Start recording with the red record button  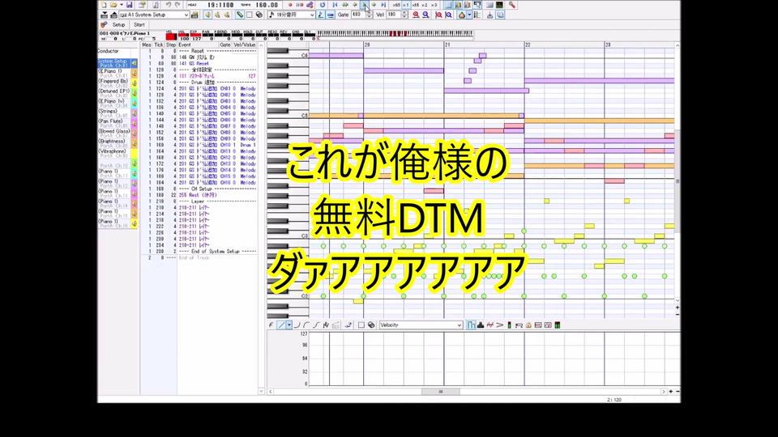click(x=290, y=5)
